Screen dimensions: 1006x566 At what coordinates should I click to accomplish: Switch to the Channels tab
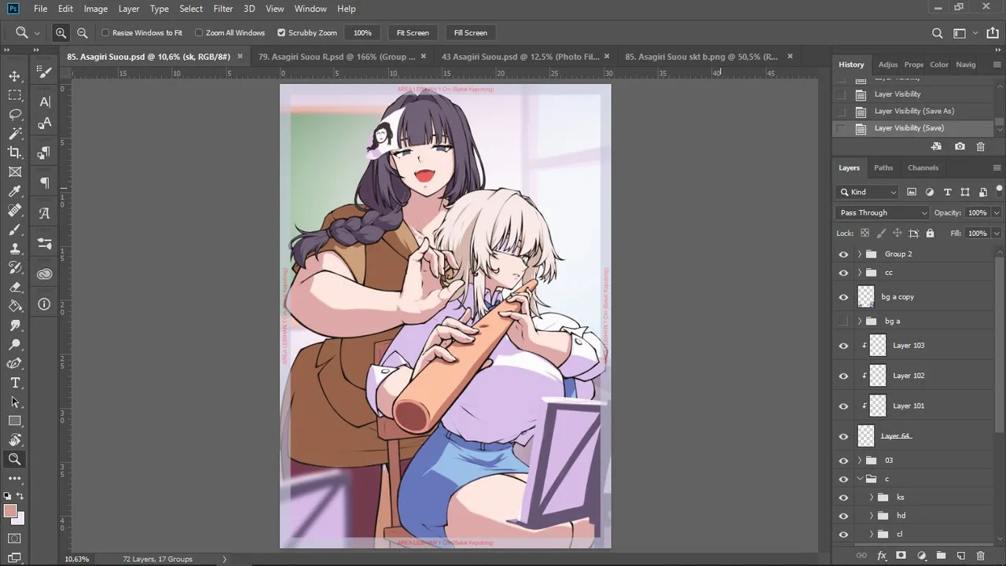click(x=923, y=167)
